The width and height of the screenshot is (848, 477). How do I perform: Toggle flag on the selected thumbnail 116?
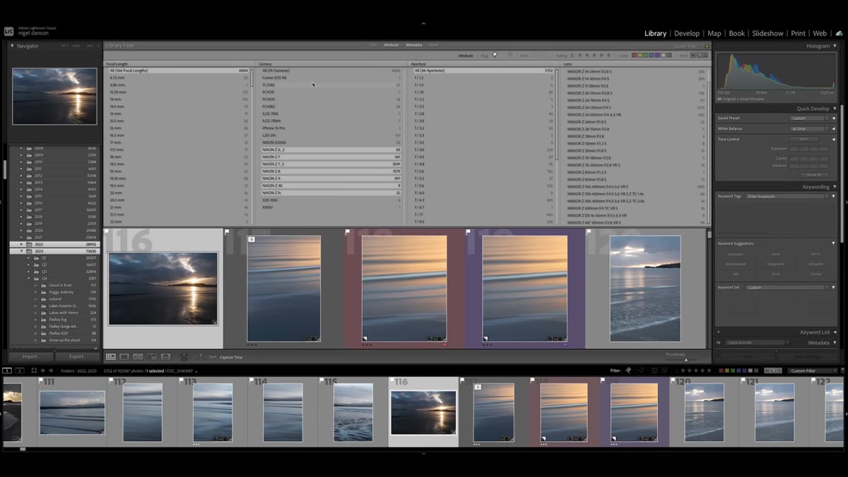point(107,231)
